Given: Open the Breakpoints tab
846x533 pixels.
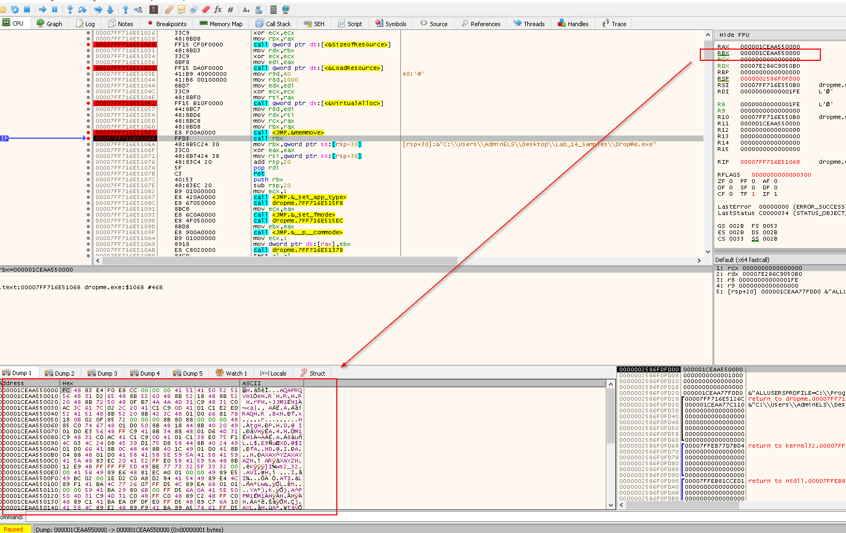Looking at the screenshot, I should [x=167, y=23].
